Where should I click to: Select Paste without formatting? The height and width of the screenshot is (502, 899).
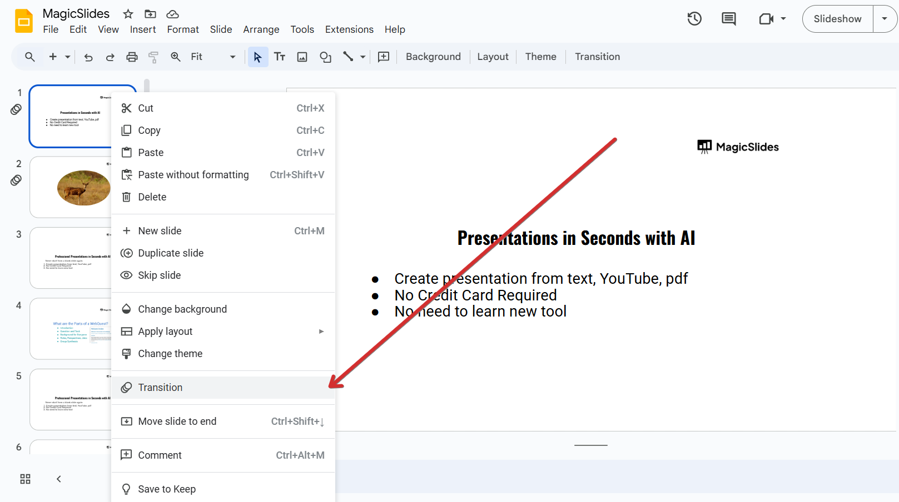[x=223, y=175]
